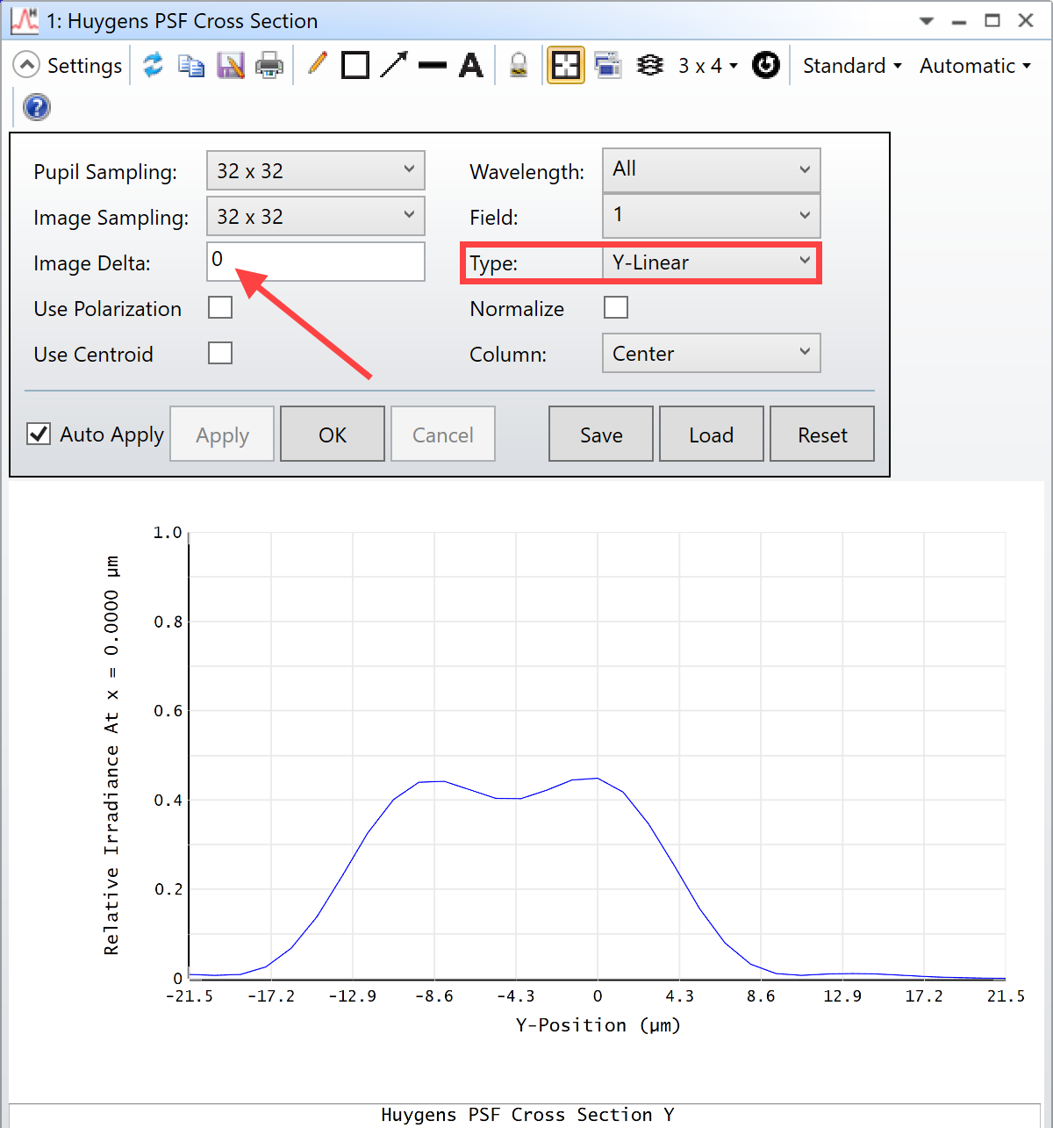
Task: Enable the Use Polarization checkbox
Action: 220,307
